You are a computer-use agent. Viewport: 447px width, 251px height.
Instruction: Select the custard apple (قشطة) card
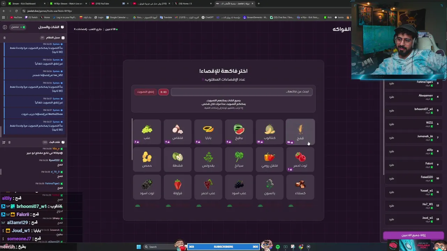point(177,159)
